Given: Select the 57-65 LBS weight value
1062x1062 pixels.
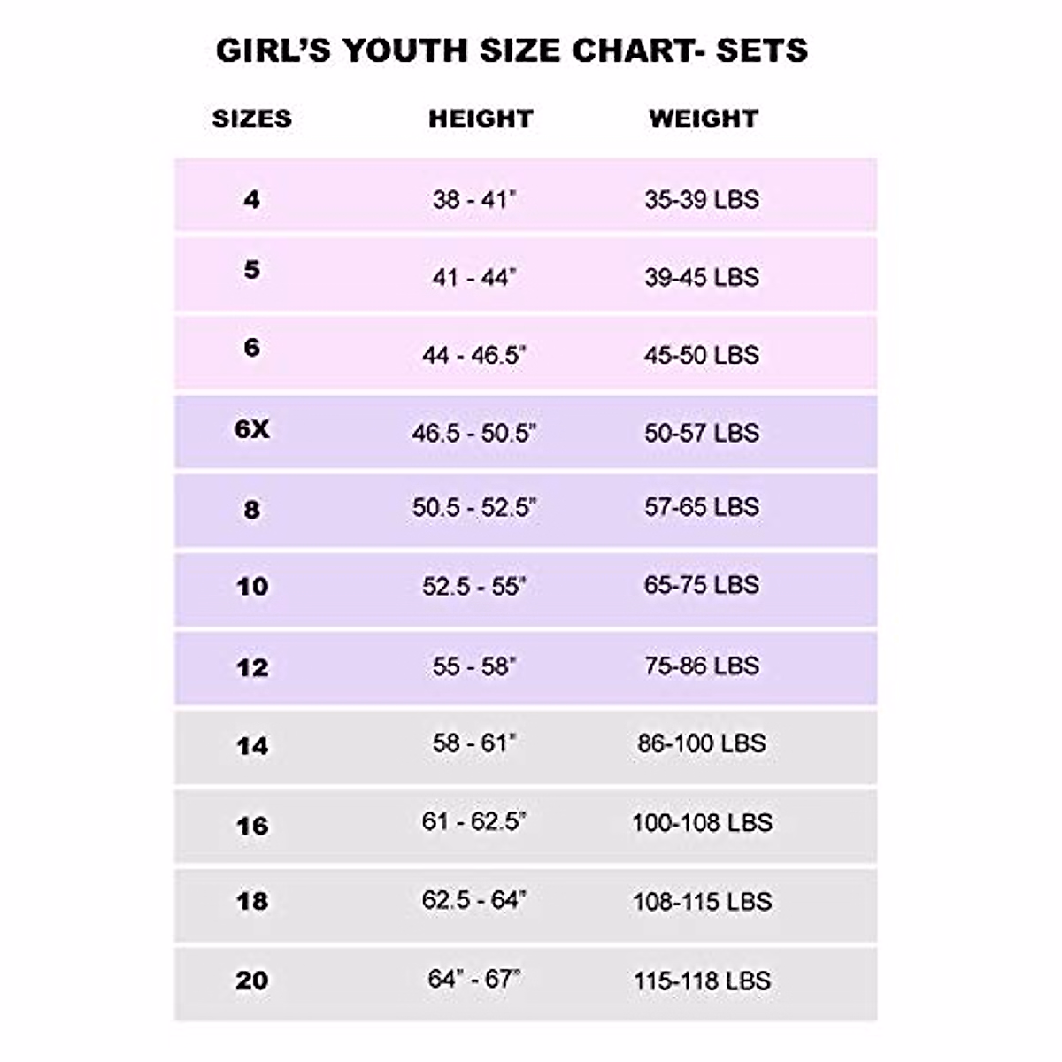Looking at the screenshot, I should pyautogui.click(x=702, y=507).
